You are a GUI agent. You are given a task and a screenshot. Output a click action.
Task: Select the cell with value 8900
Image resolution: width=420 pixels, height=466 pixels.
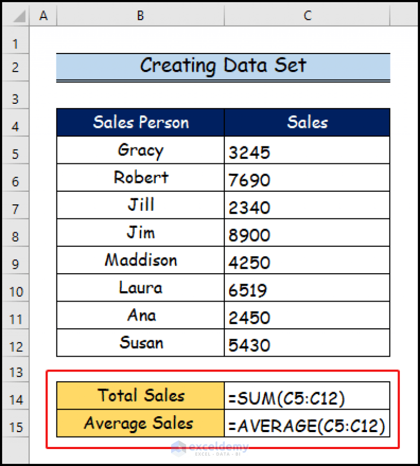coord(307,233)
